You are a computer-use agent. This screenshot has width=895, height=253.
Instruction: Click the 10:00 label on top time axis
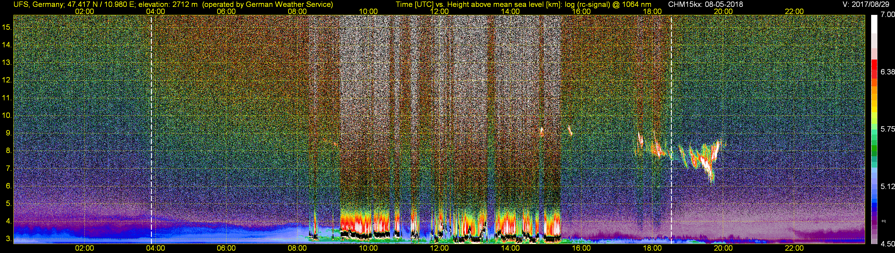[368, 11]
